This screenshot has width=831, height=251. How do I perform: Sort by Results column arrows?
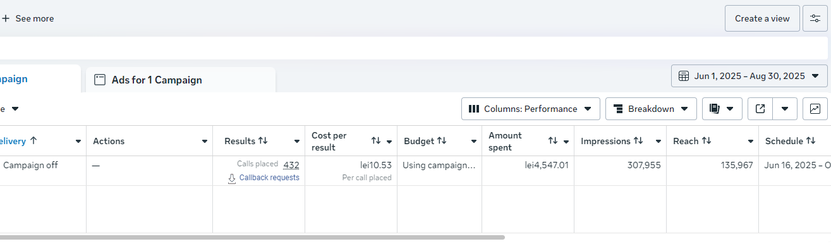263,141
